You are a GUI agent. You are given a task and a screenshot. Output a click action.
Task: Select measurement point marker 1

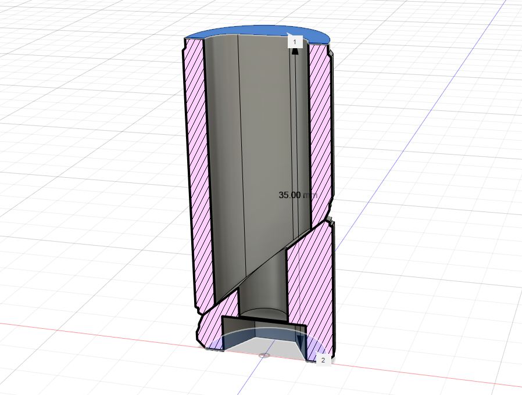[x=294, y=42]
